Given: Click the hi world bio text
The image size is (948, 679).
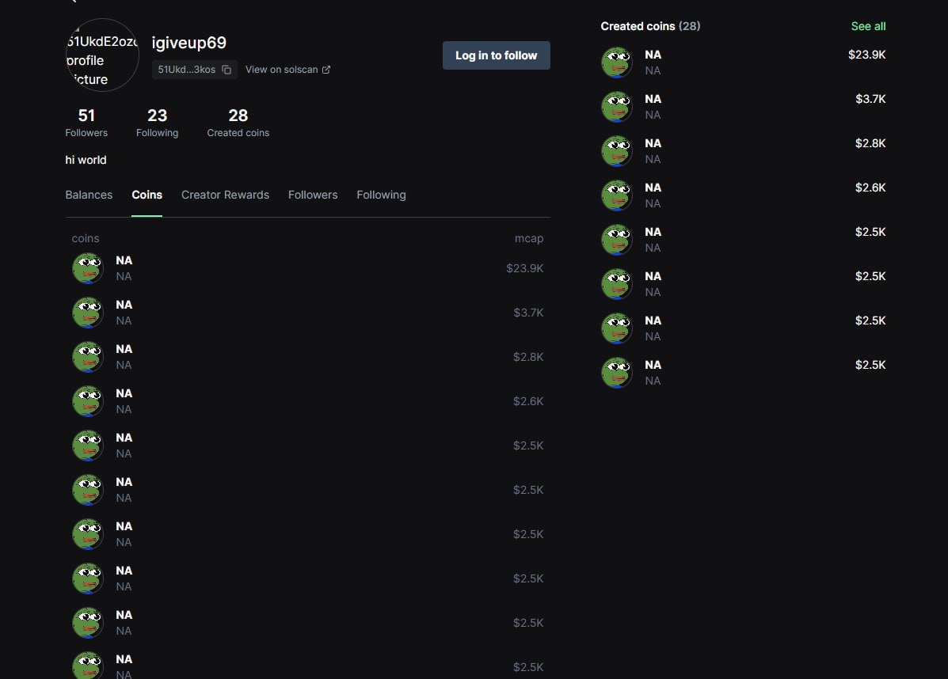Looking at the screenshot, I should pyautogui.click(x=86, y=160).
